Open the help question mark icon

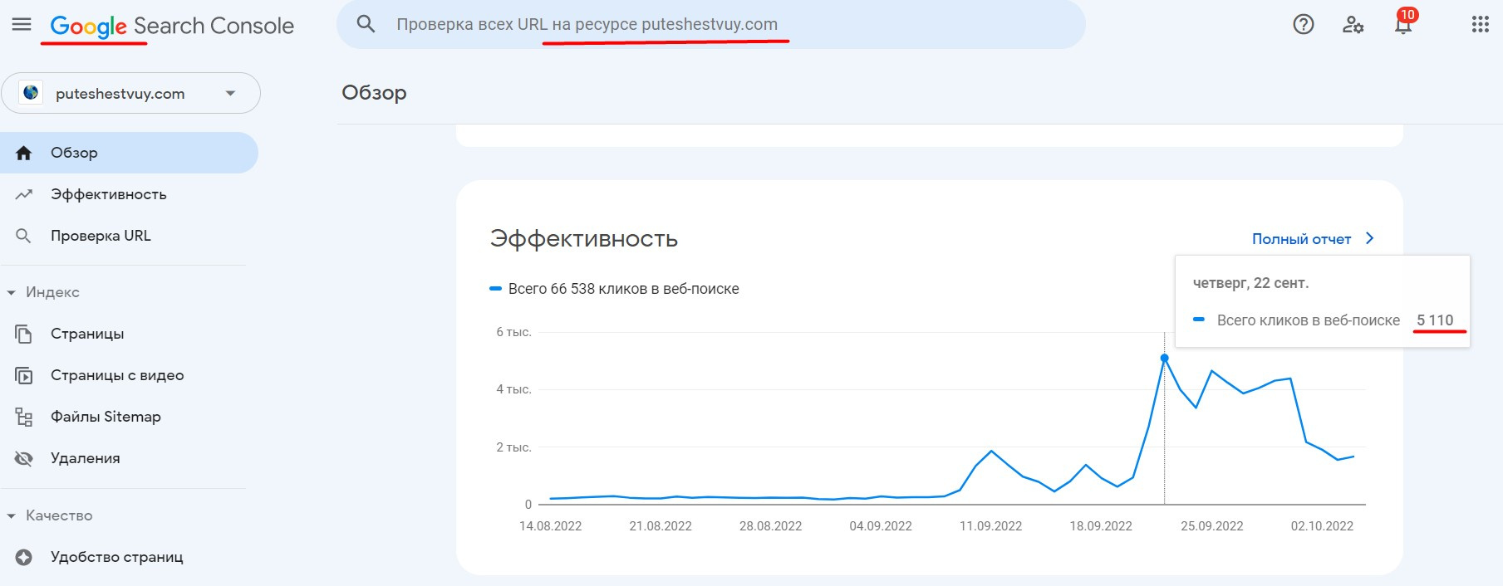(1304, 25)
